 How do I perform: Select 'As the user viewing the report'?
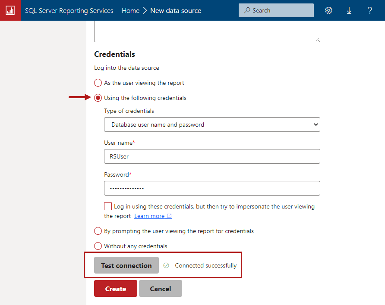(x=98, y=83)
